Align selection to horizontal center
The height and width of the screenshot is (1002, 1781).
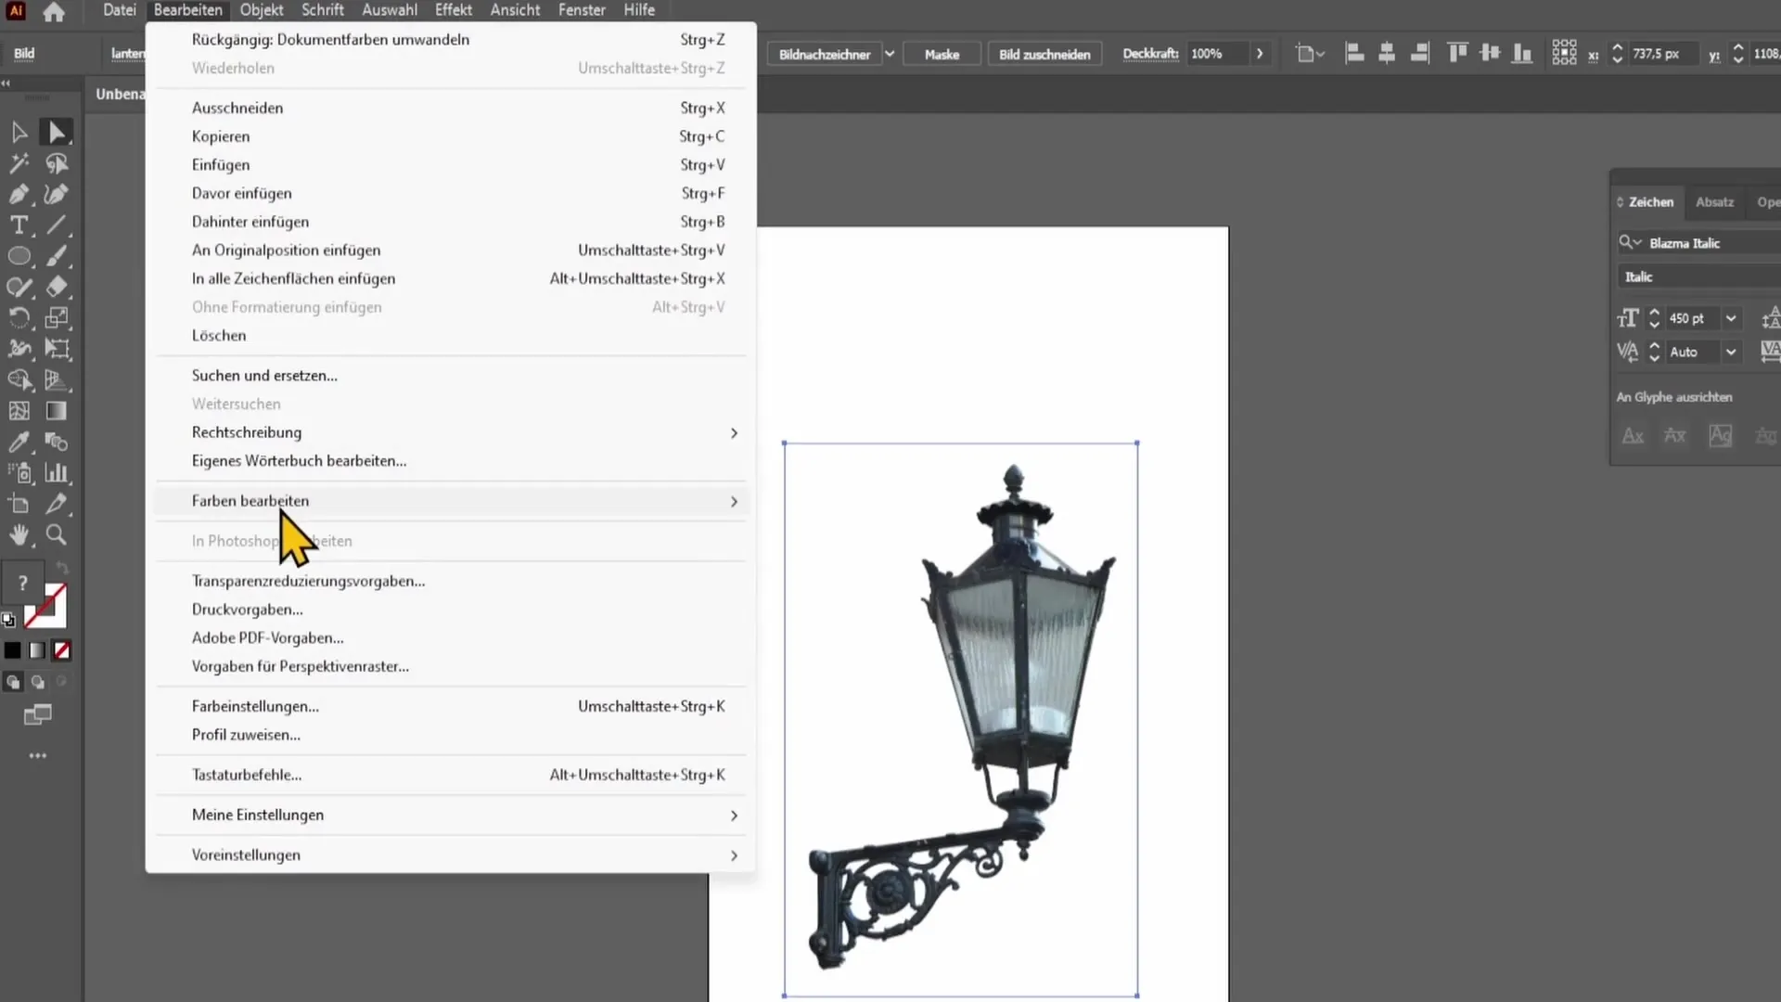point(1387,54)
